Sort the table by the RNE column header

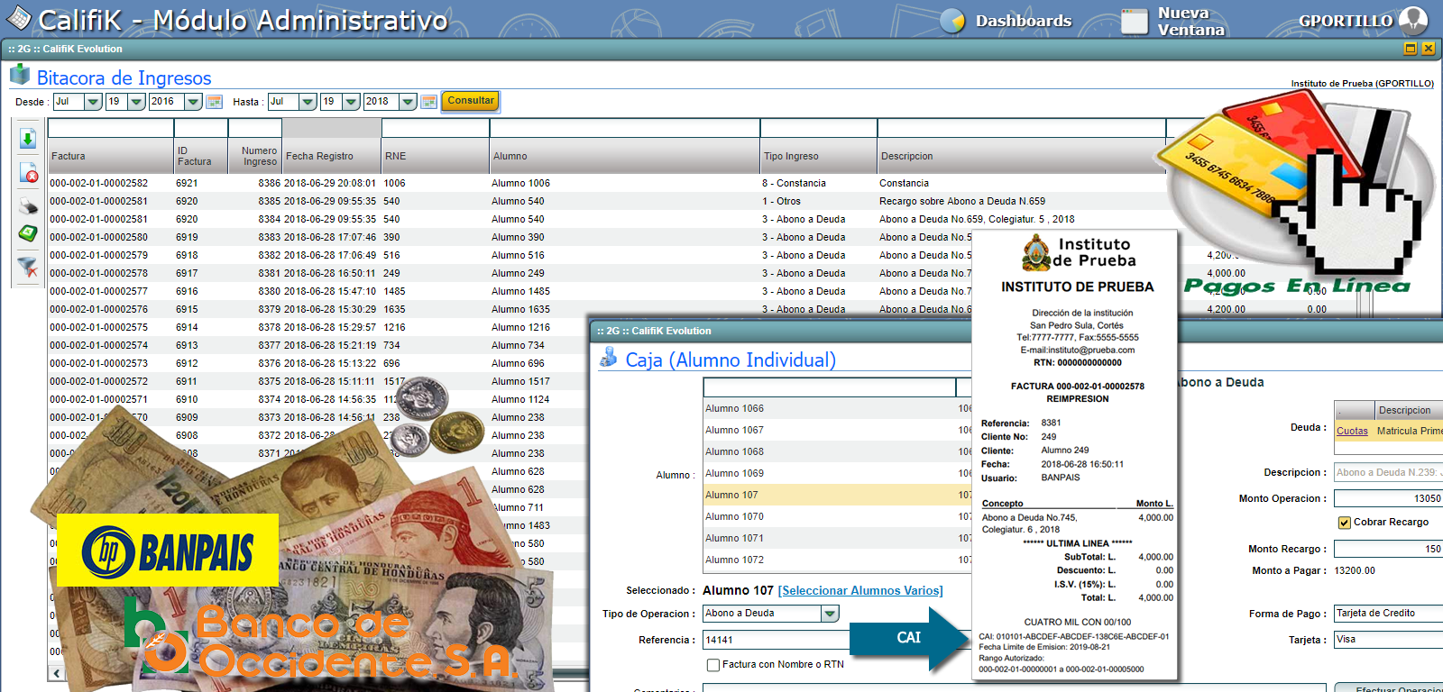coord(436,156)
